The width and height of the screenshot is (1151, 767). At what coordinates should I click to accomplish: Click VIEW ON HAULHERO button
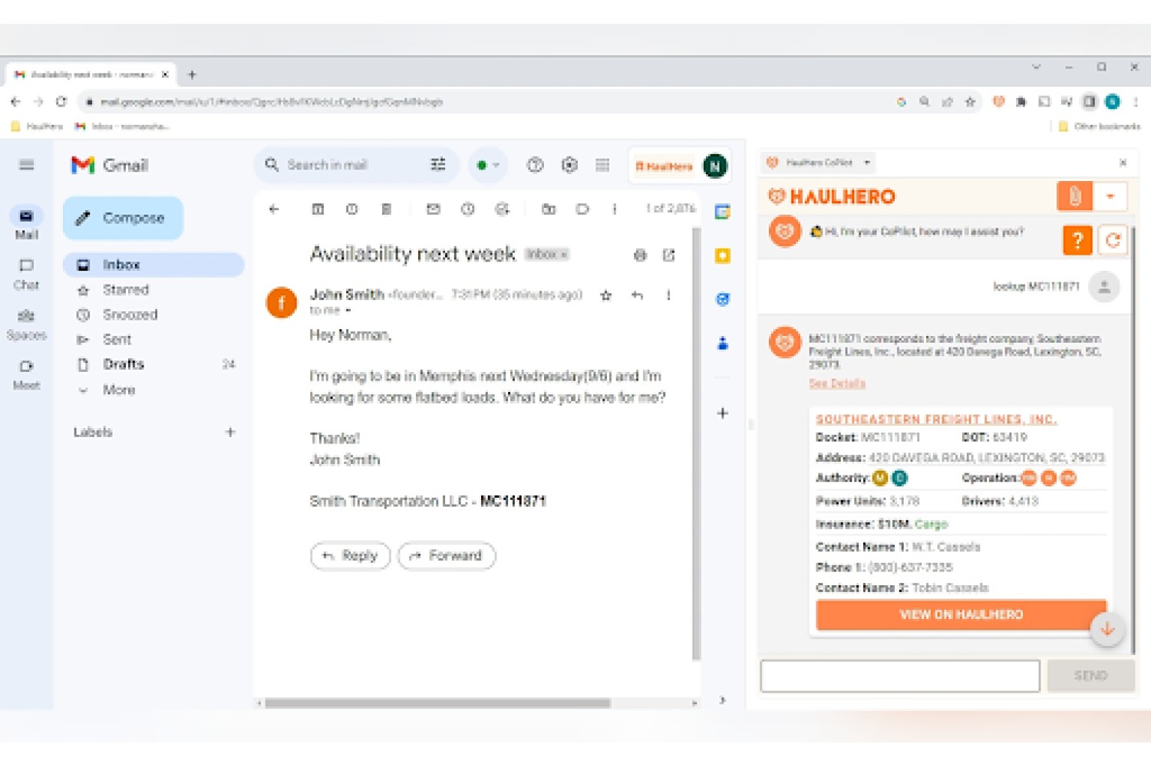(961, 614)
